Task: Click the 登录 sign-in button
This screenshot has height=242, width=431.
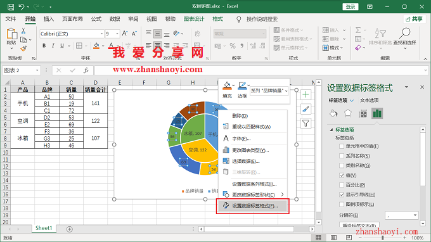Action: pos(351,7)
